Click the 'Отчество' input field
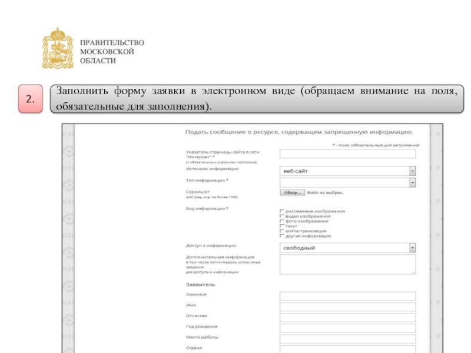The width and height of the screenshot is (471, 353). point(347,318)
